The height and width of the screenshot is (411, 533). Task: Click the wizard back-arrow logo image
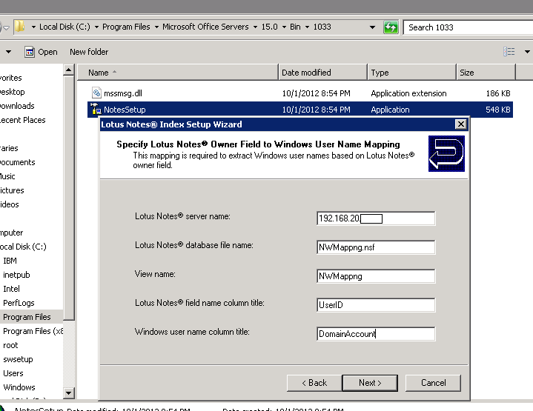point(446,153)
